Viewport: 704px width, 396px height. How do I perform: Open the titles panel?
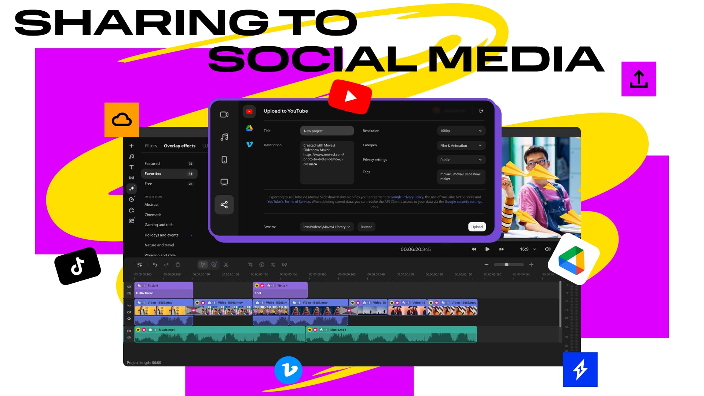tap(132, 167)
